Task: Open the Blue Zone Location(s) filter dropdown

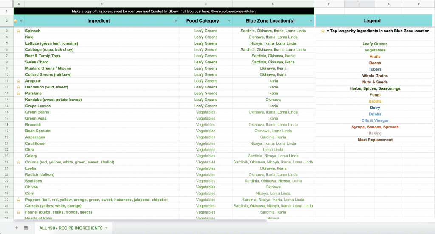Action: click(x=311, y=21)
